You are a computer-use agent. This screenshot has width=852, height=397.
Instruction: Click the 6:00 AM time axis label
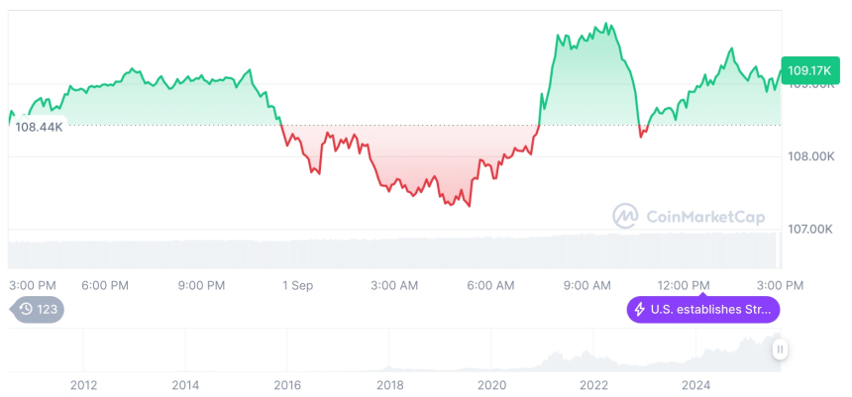click(490, 285)
